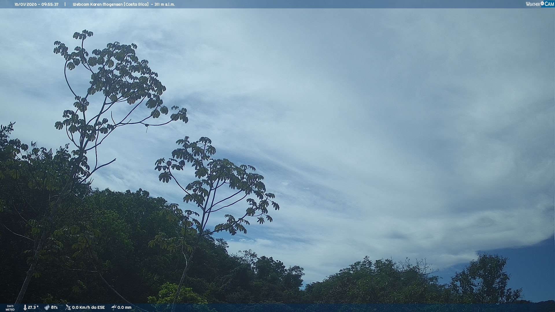Click the thermometer temperature icon
The height and width of the screenshot is (312, 555).
click(25, 307)
